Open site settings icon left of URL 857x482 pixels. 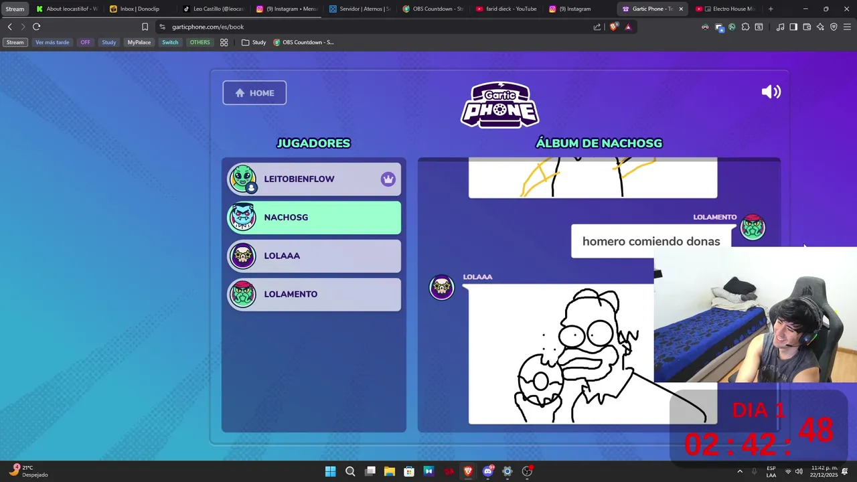coord(162,27)
